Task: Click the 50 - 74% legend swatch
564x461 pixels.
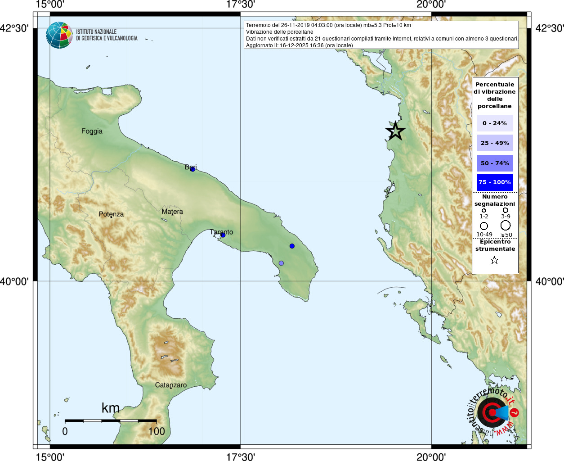Action: point(494,163)
